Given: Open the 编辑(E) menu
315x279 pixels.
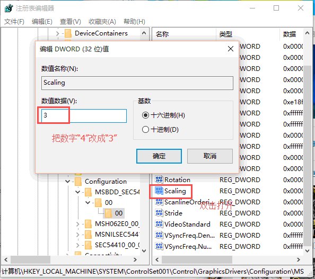Looking at the screenshot, I should pos(42,22).
